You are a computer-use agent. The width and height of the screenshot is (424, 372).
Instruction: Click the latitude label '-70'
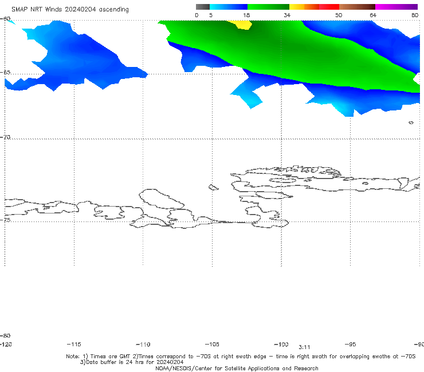5,137
